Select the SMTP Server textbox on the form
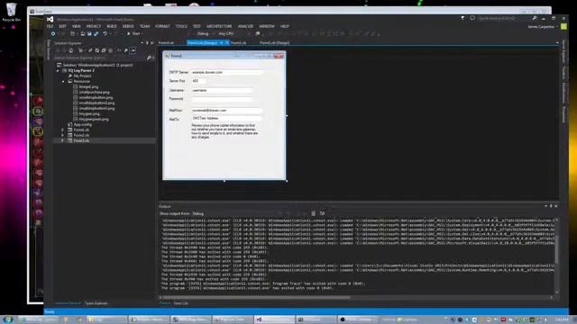Viewport: 577px width, 324px height. coord(226,72)
